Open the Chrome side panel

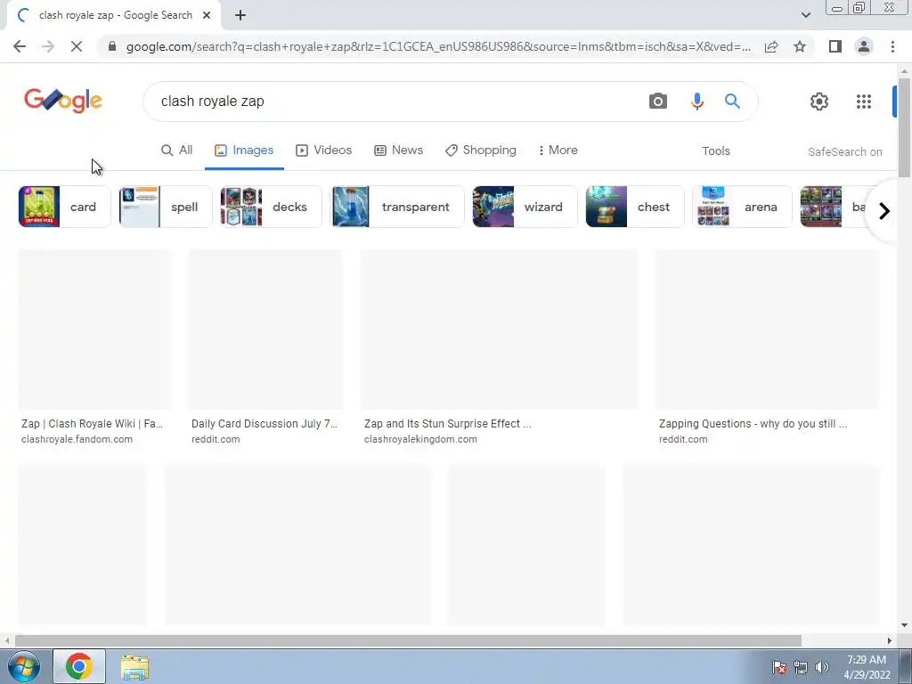tap(835, 46)
